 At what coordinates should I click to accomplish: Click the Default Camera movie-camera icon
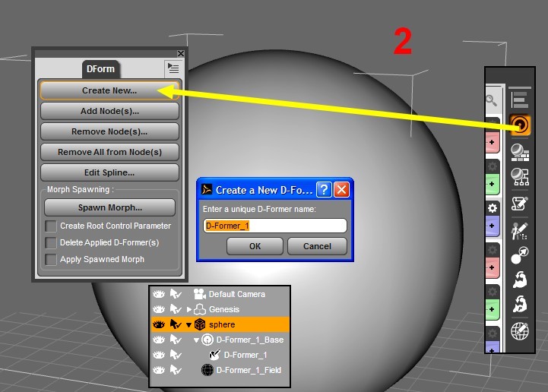point(200,294)
